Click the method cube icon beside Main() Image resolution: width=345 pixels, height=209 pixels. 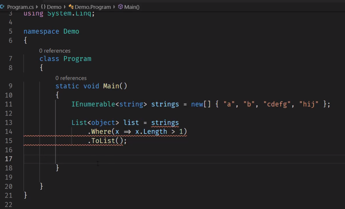click(x=120, y=7)
